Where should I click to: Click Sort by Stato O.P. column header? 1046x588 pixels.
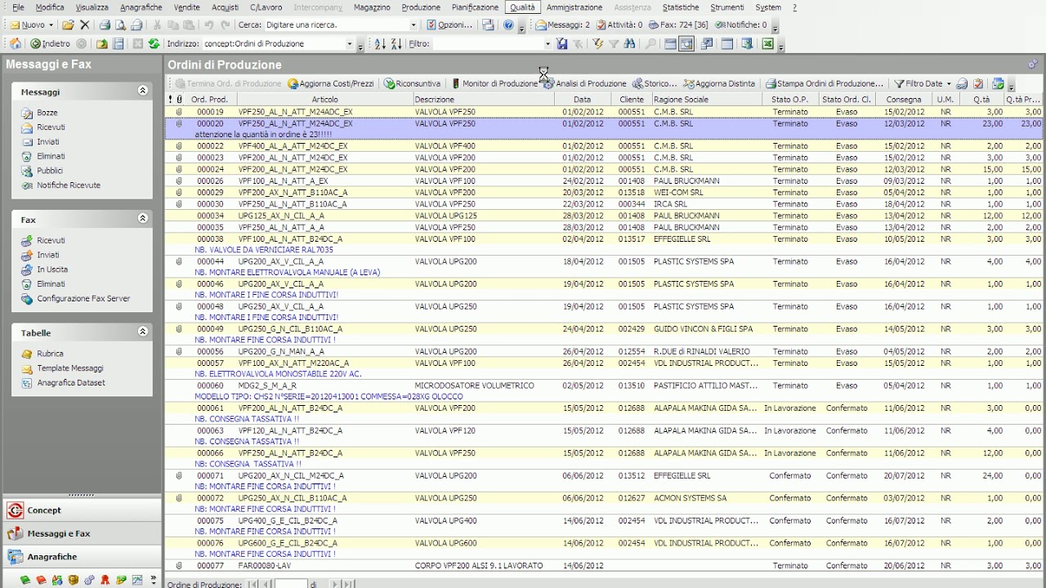789,100
